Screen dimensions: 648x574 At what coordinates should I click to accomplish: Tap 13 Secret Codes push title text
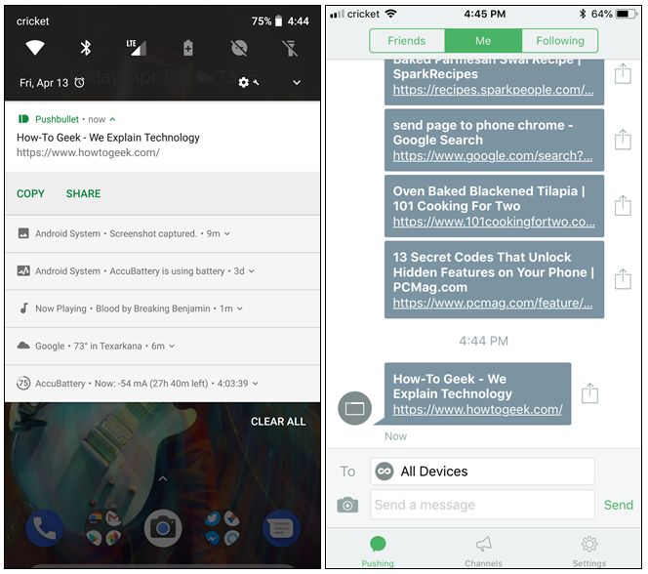click(x=494, y=272)
